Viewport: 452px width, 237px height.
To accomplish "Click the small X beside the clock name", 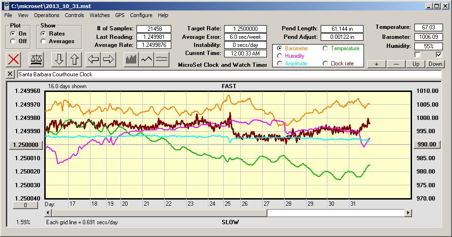I will (x=10, y=74).
